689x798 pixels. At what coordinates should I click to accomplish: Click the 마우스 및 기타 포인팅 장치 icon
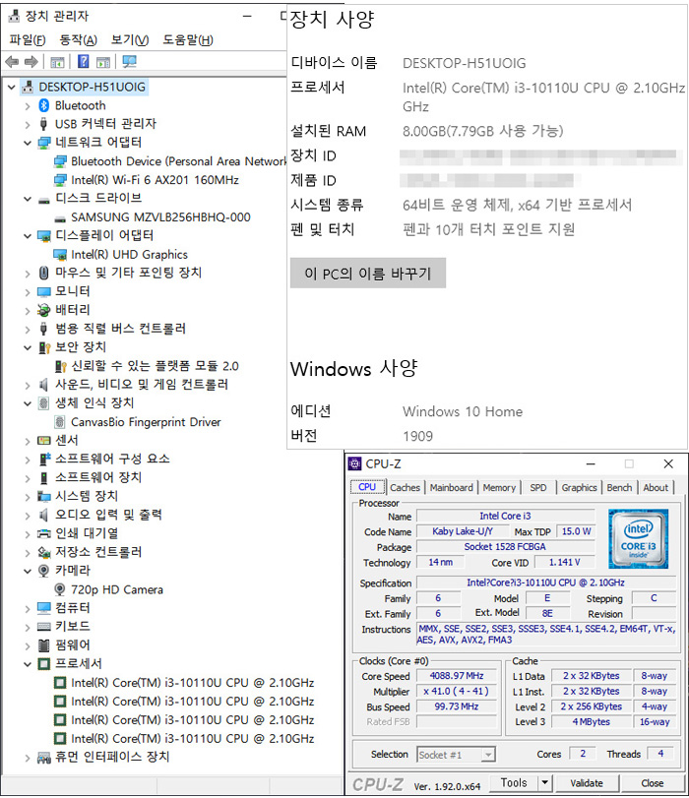[43, 273]
